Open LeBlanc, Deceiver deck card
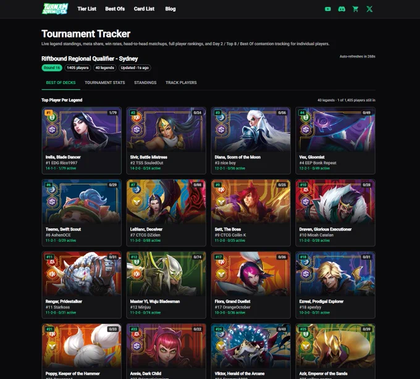 click(166, 213)
